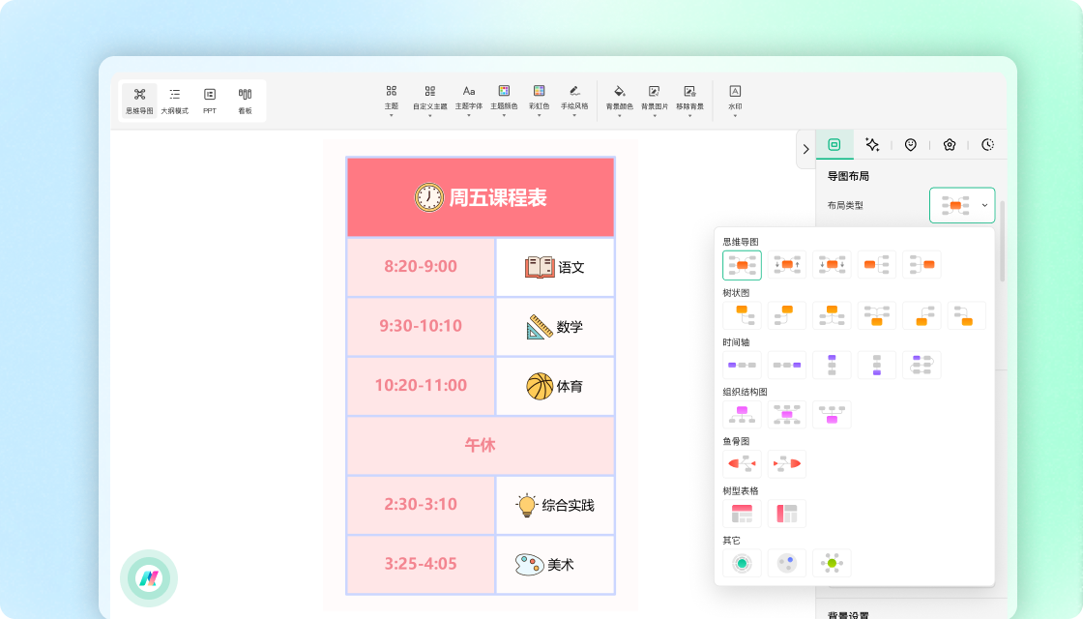The width and height of the screenshot is (1083, 619).
Task: Select the right-branching mind map layout
Action: tap(876, 265)
